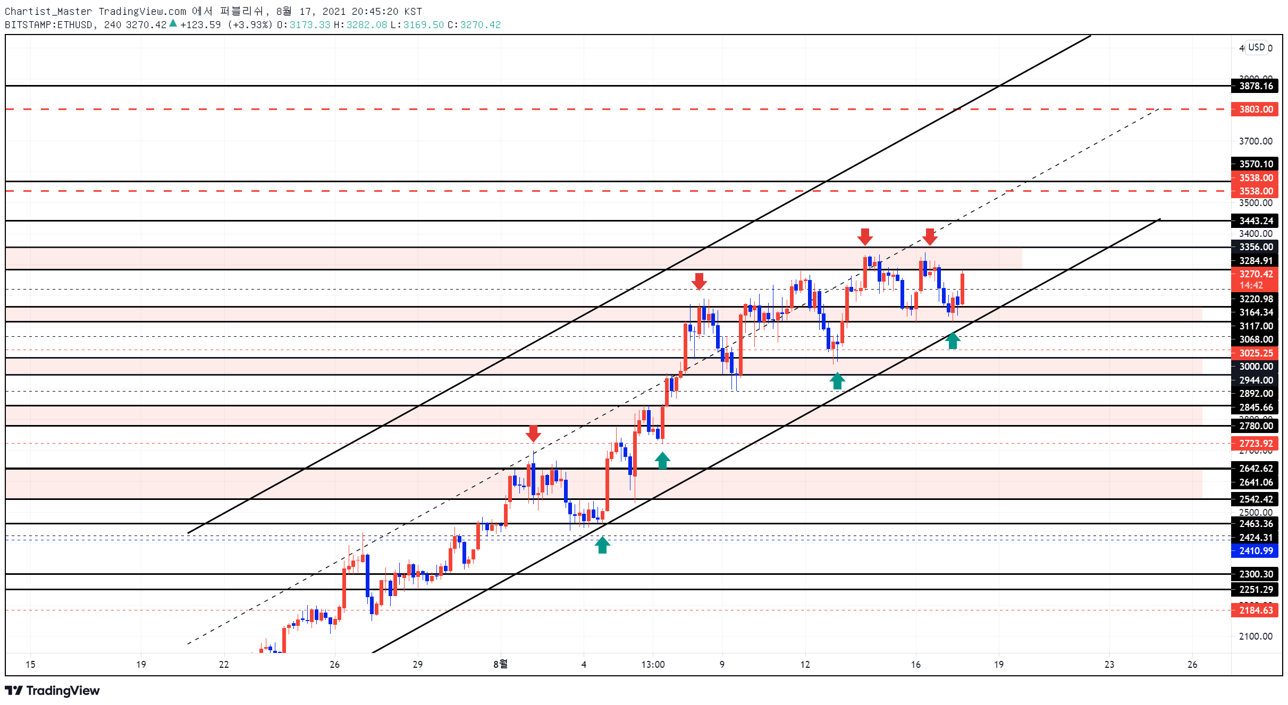Click the 16 date label on time axis

coord(915,665)
